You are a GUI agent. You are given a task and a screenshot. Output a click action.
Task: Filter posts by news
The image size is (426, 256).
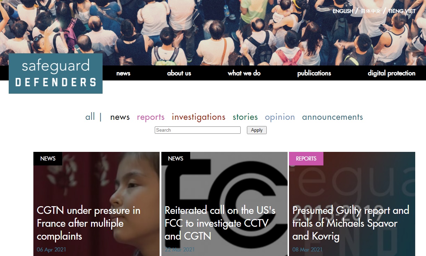pos(120,117)
